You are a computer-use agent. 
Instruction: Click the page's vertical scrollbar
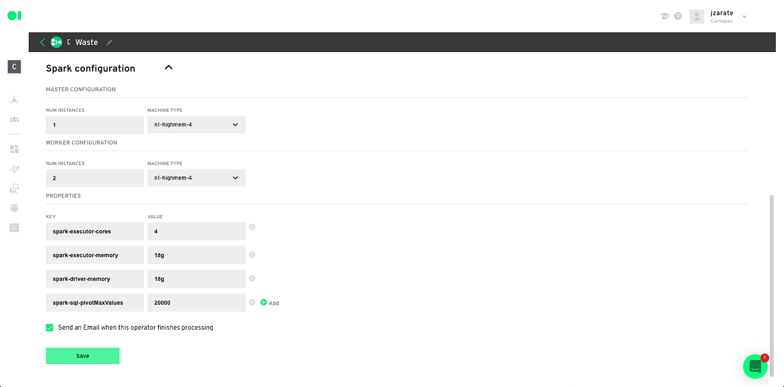click(772, 284)
